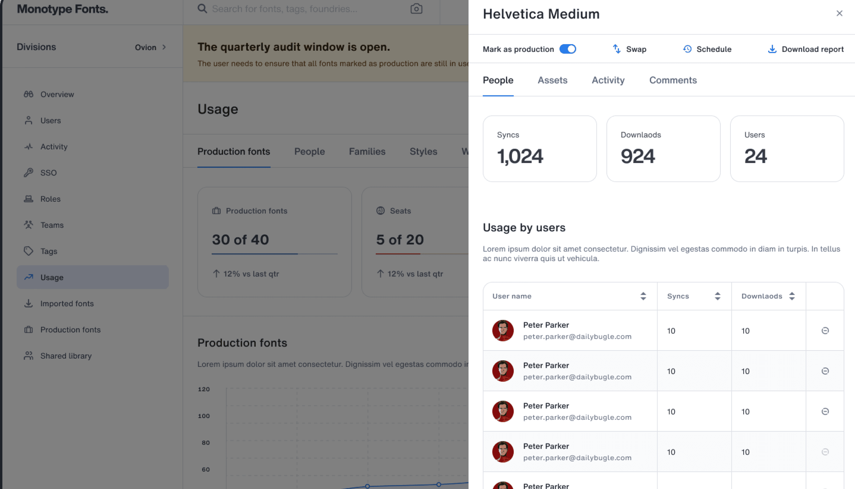Image resolution: width=855 pixels, height=489 pixels.
Task: Remove the second Peter Parker row
Action: click(x=825, y=371)
